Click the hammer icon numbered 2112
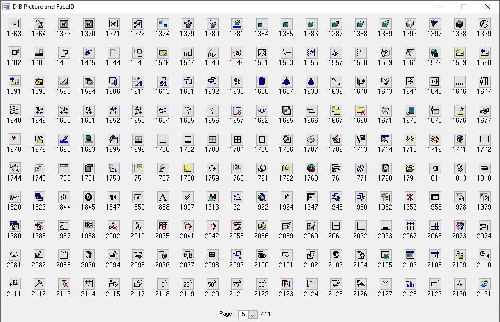This screenshot has height=322, width=500. click(39, 284)
